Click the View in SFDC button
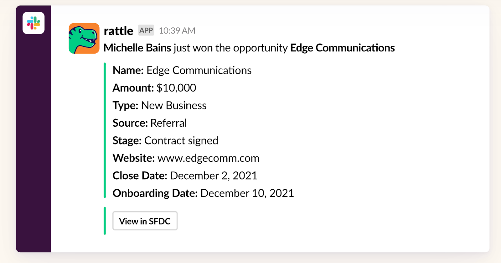The image size is (501, 263). (145, 221)
